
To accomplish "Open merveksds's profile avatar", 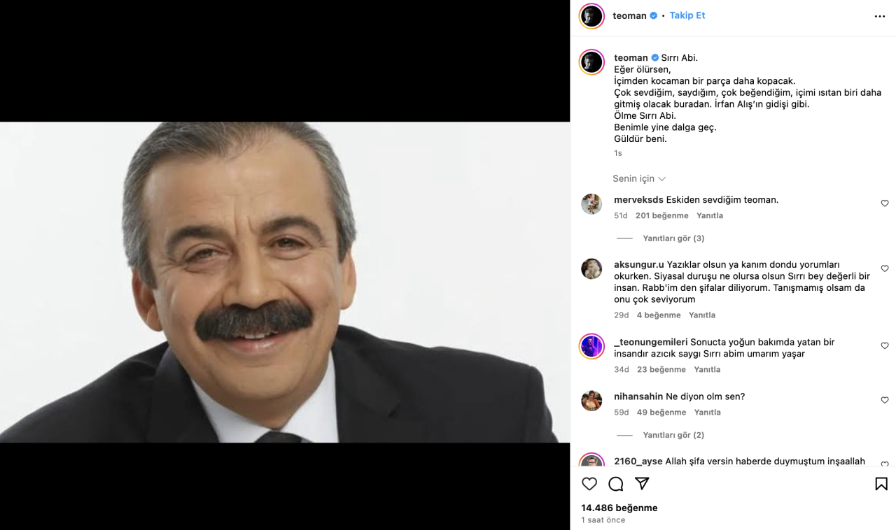I will (x=591, y=204).
